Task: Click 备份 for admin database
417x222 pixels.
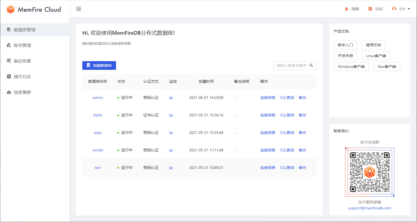Action: pos(302,98)
